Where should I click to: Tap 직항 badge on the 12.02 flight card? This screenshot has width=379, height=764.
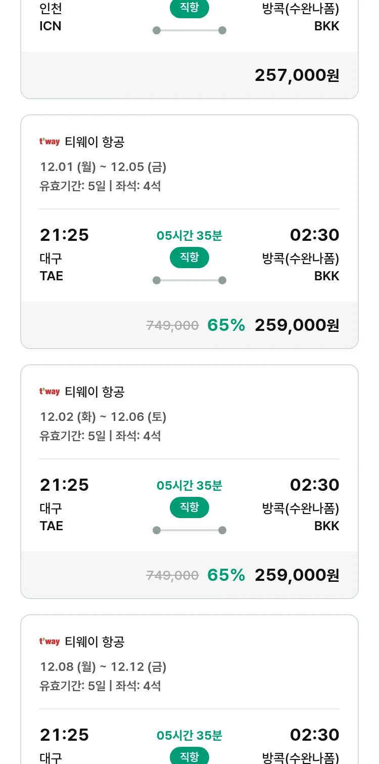tap(189, 507)
